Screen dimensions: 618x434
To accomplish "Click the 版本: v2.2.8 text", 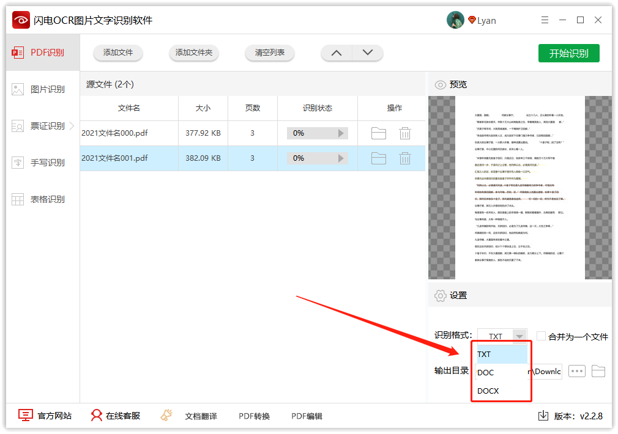I will coord(578,416).
